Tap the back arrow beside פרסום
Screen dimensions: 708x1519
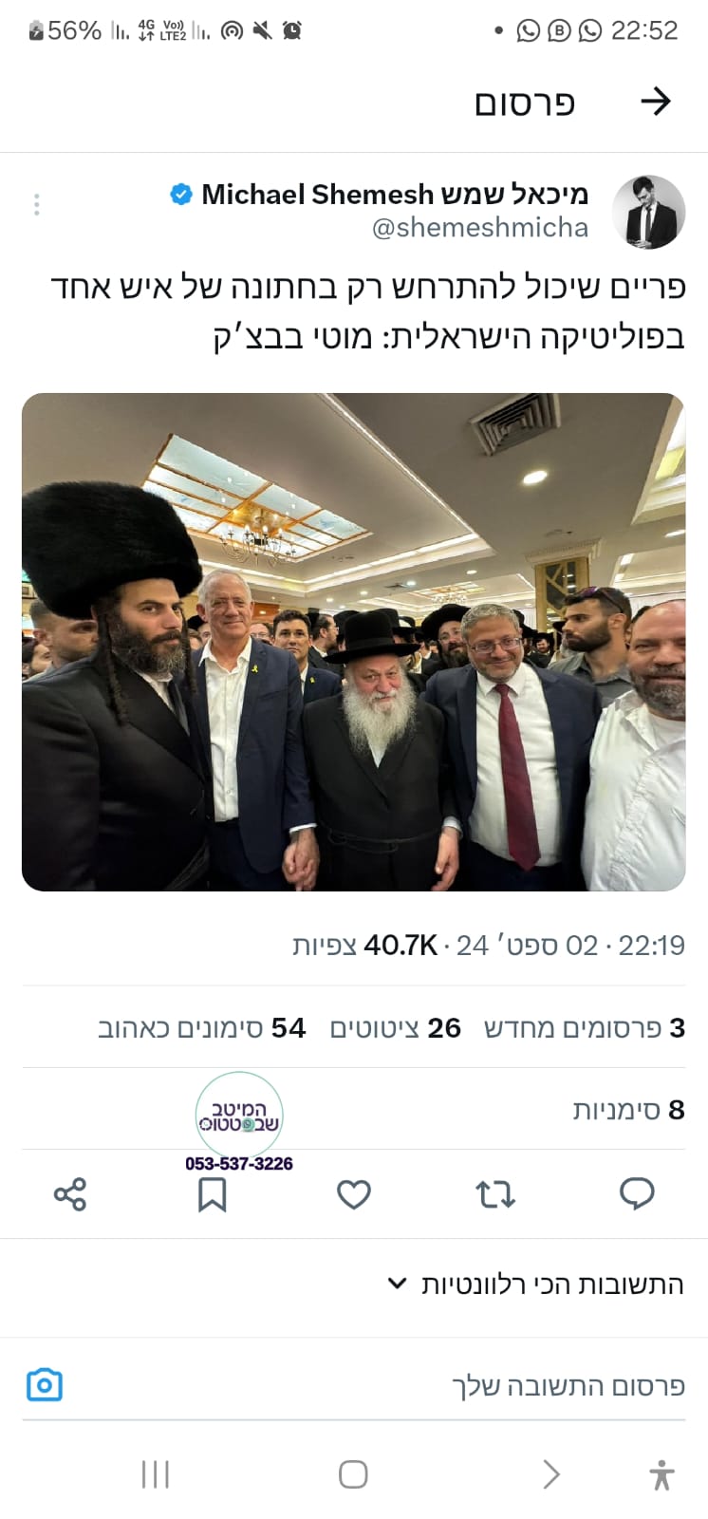pyautogui.click(x=656, y=102)
